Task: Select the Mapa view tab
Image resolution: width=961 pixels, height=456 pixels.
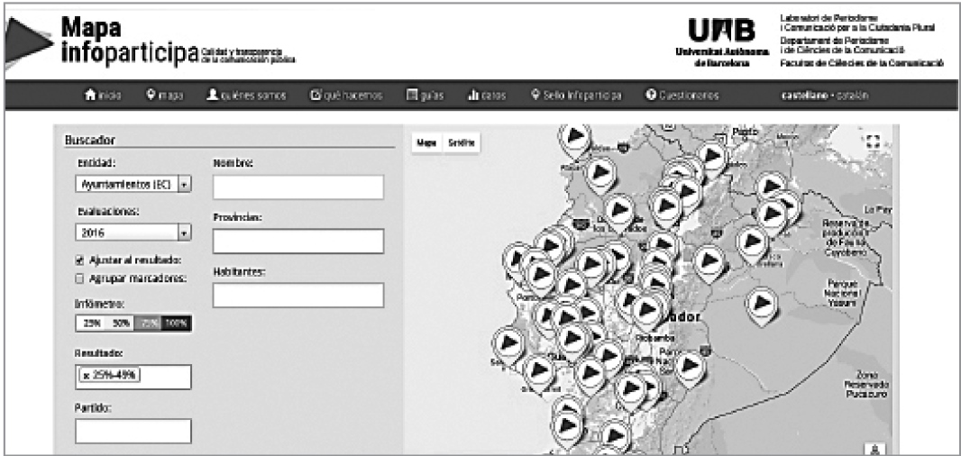Action: click(x=426, y=142)
